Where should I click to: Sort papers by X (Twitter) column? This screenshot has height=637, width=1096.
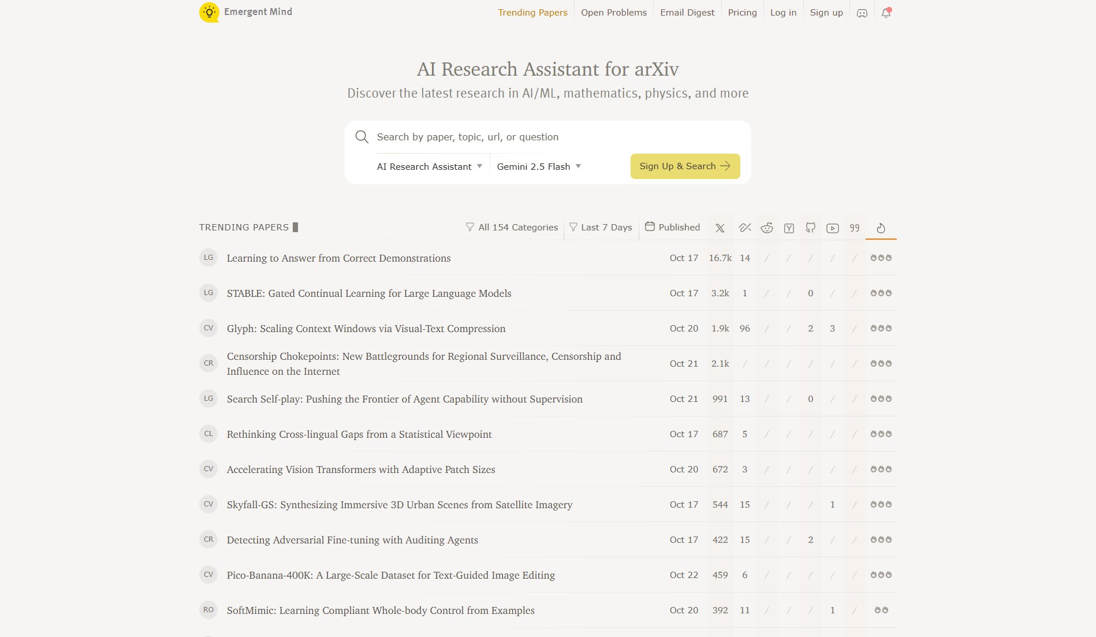click(720, 228)
